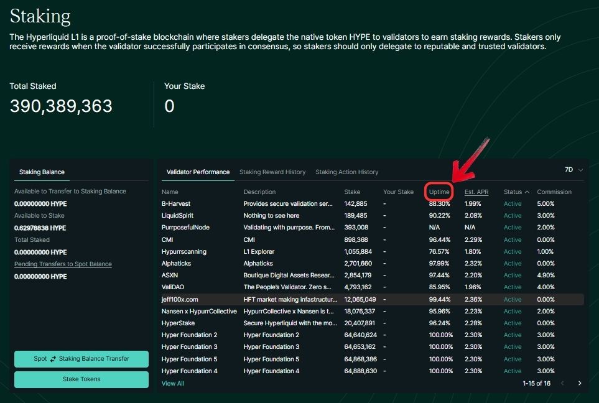Open the 7D time range dropdown
This screenshot has width=599, height=403.
pyautogui.click(x=573, y=170)
